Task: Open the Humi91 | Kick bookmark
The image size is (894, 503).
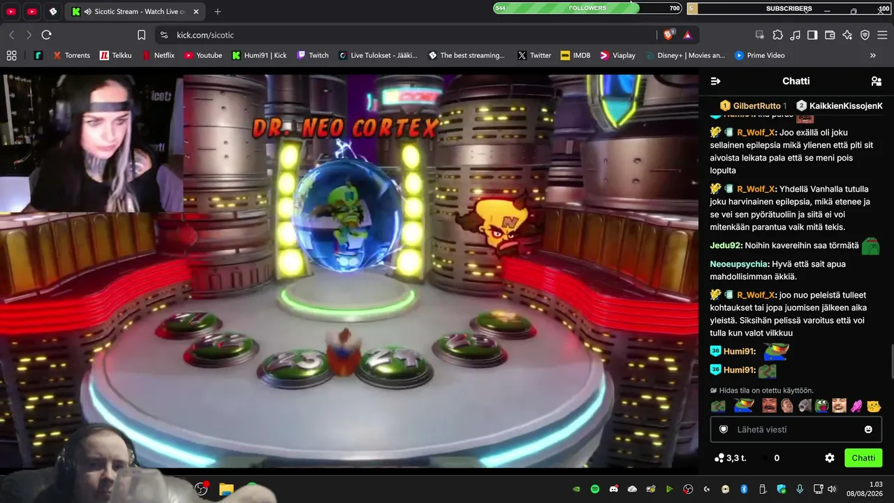Action: click(x=259, y=55)
